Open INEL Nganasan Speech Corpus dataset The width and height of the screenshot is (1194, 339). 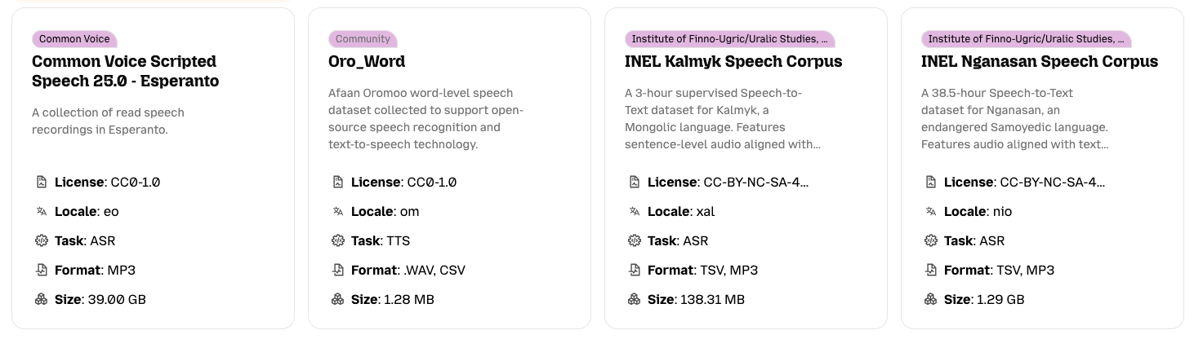click(1039, 61)
